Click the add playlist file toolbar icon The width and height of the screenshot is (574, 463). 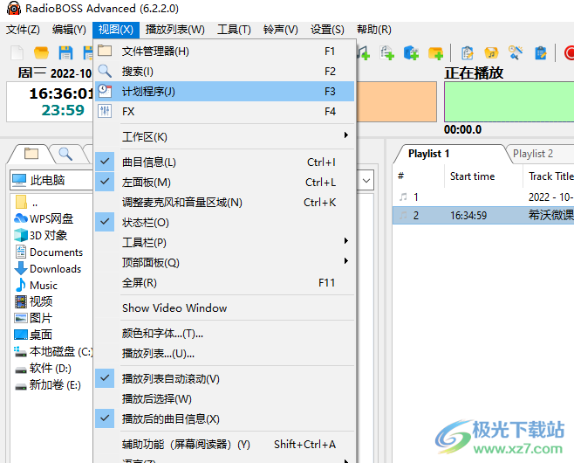(x=386, y=52)
